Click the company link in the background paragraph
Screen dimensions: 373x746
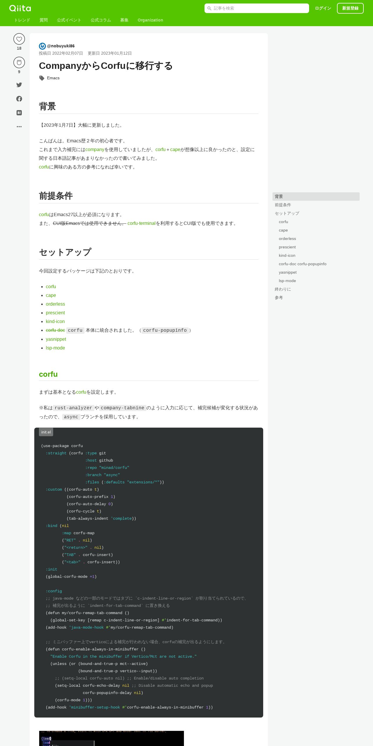pyautogui.click(x=95, y=150)
